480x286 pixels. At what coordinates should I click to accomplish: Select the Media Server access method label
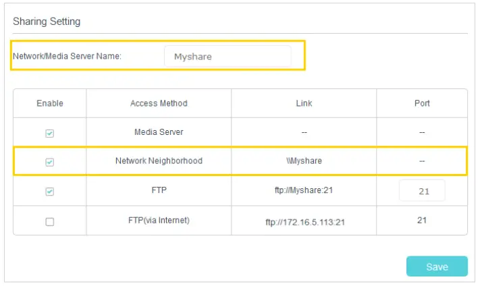click(x=159, y=132)
